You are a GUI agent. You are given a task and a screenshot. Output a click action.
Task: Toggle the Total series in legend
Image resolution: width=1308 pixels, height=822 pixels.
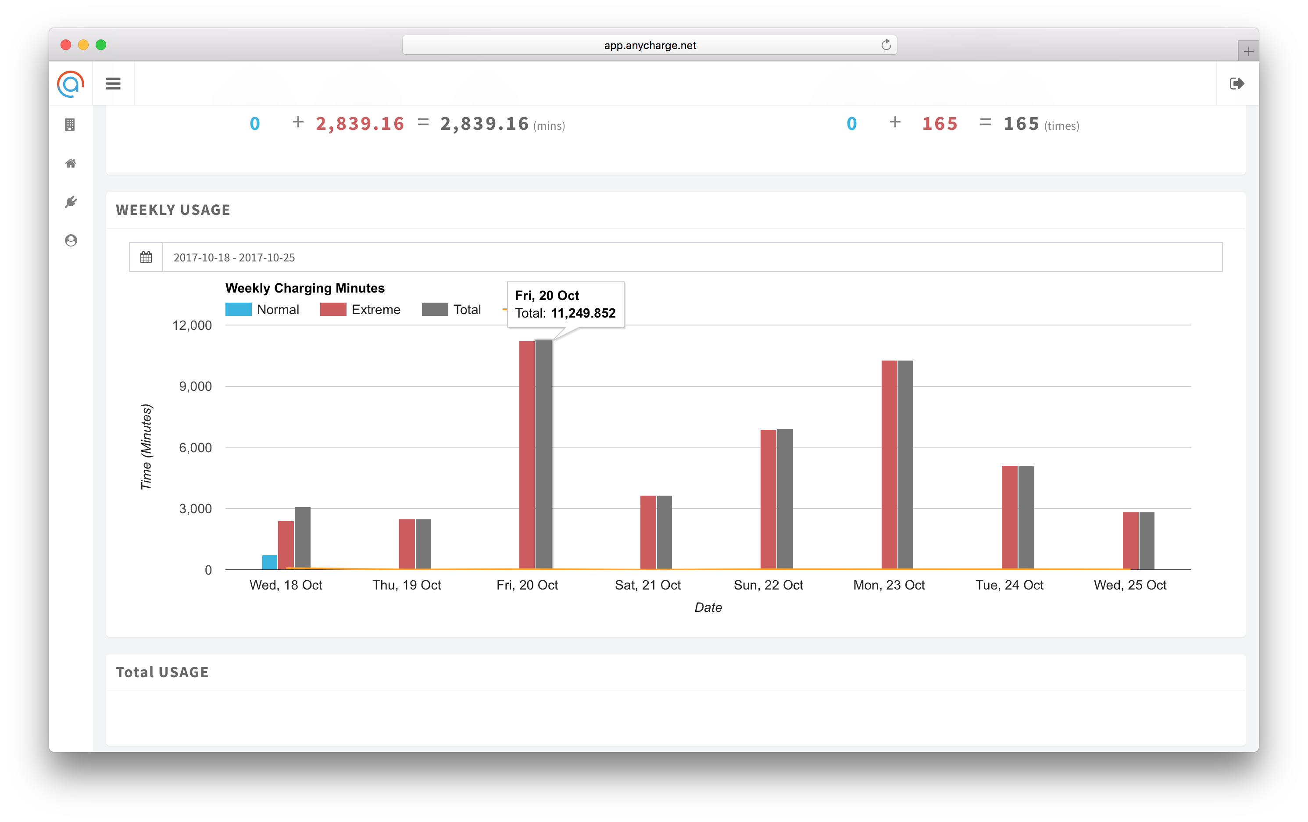(467, 310)
